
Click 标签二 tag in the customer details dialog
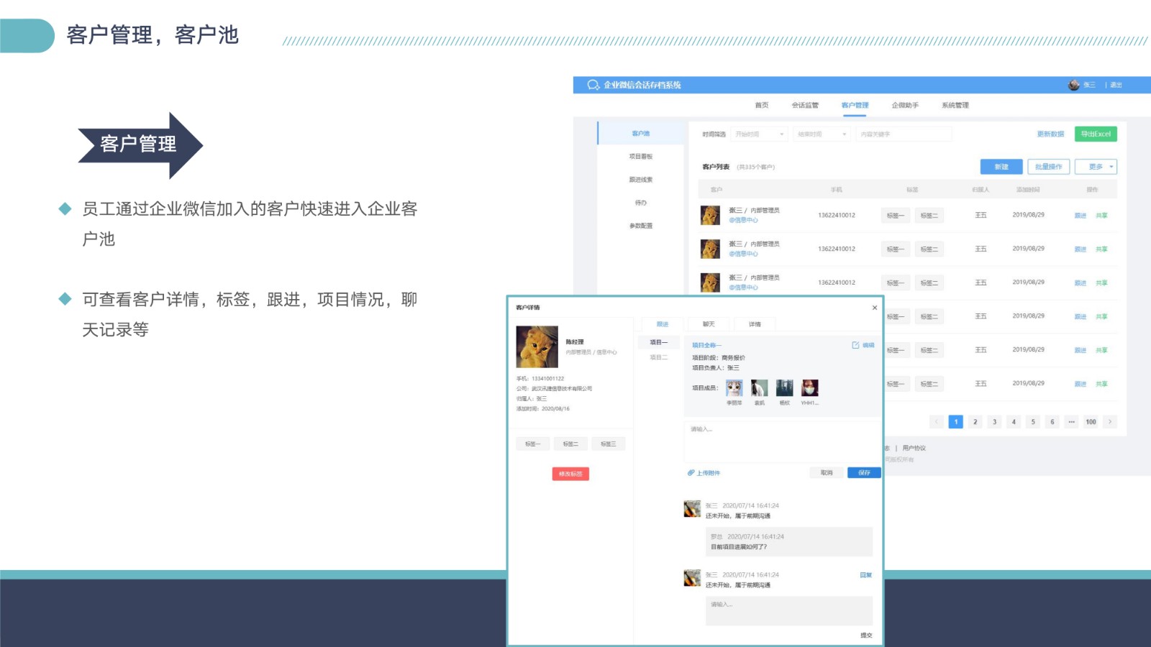[570, 444]
